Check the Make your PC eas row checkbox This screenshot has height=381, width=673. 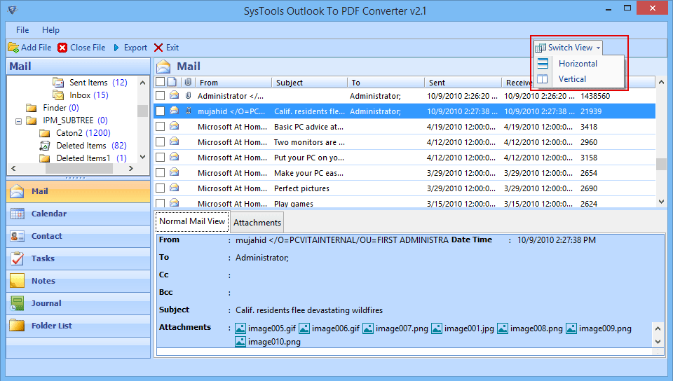[160, 173]
